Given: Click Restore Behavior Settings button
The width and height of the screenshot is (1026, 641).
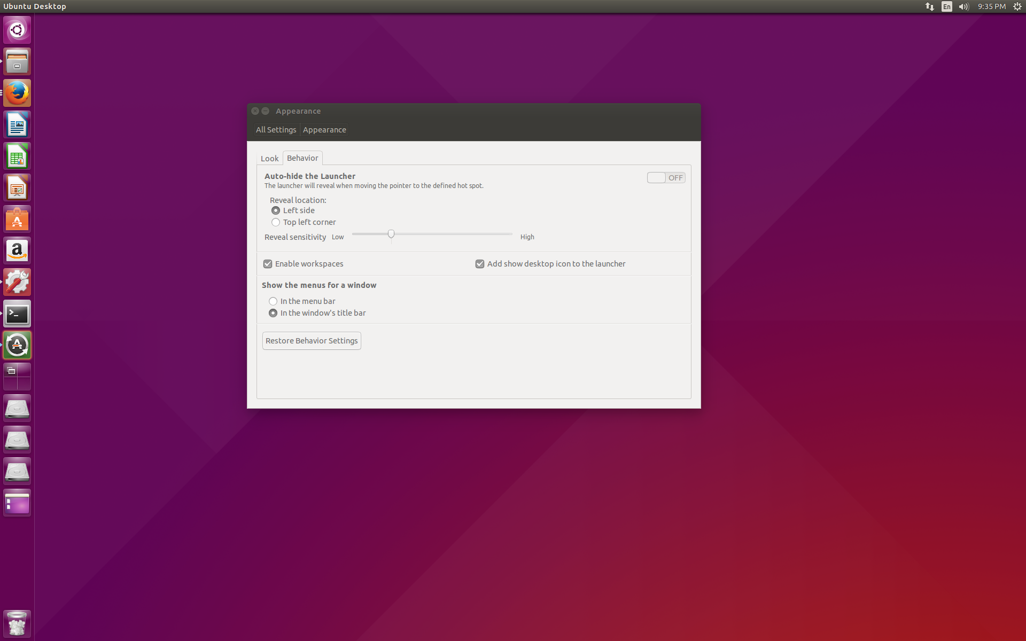Looking at the screenshot, I should point(312,340).
